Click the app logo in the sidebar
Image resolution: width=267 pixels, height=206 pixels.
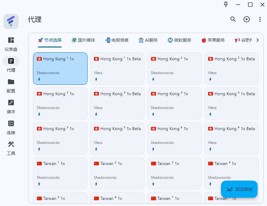[11, 21]
